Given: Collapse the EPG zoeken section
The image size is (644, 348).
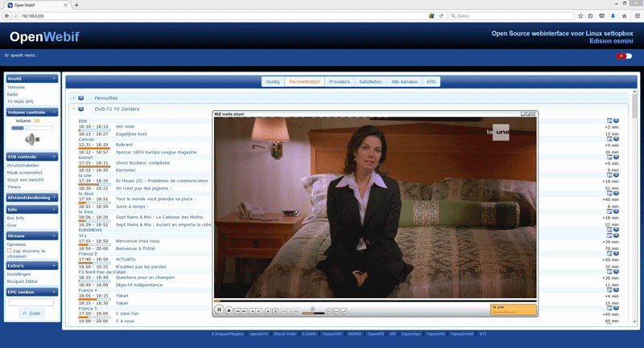Looking at the screenshot, I should (x=54, y=292).
